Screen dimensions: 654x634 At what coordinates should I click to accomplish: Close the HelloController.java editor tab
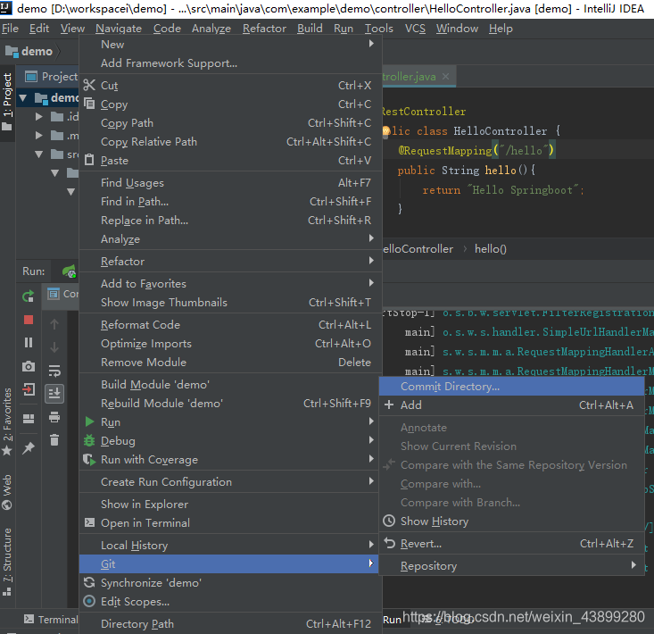445,77
